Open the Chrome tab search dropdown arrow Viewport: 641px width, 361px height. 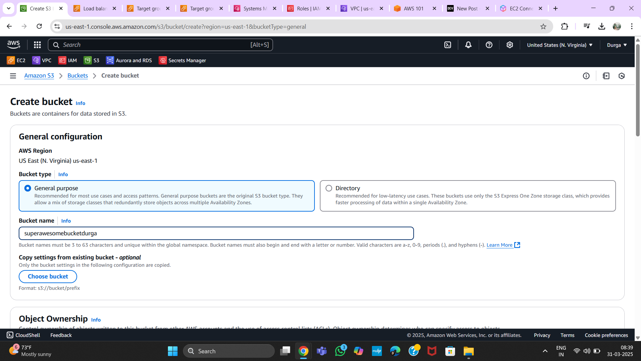tap(9, 8)
